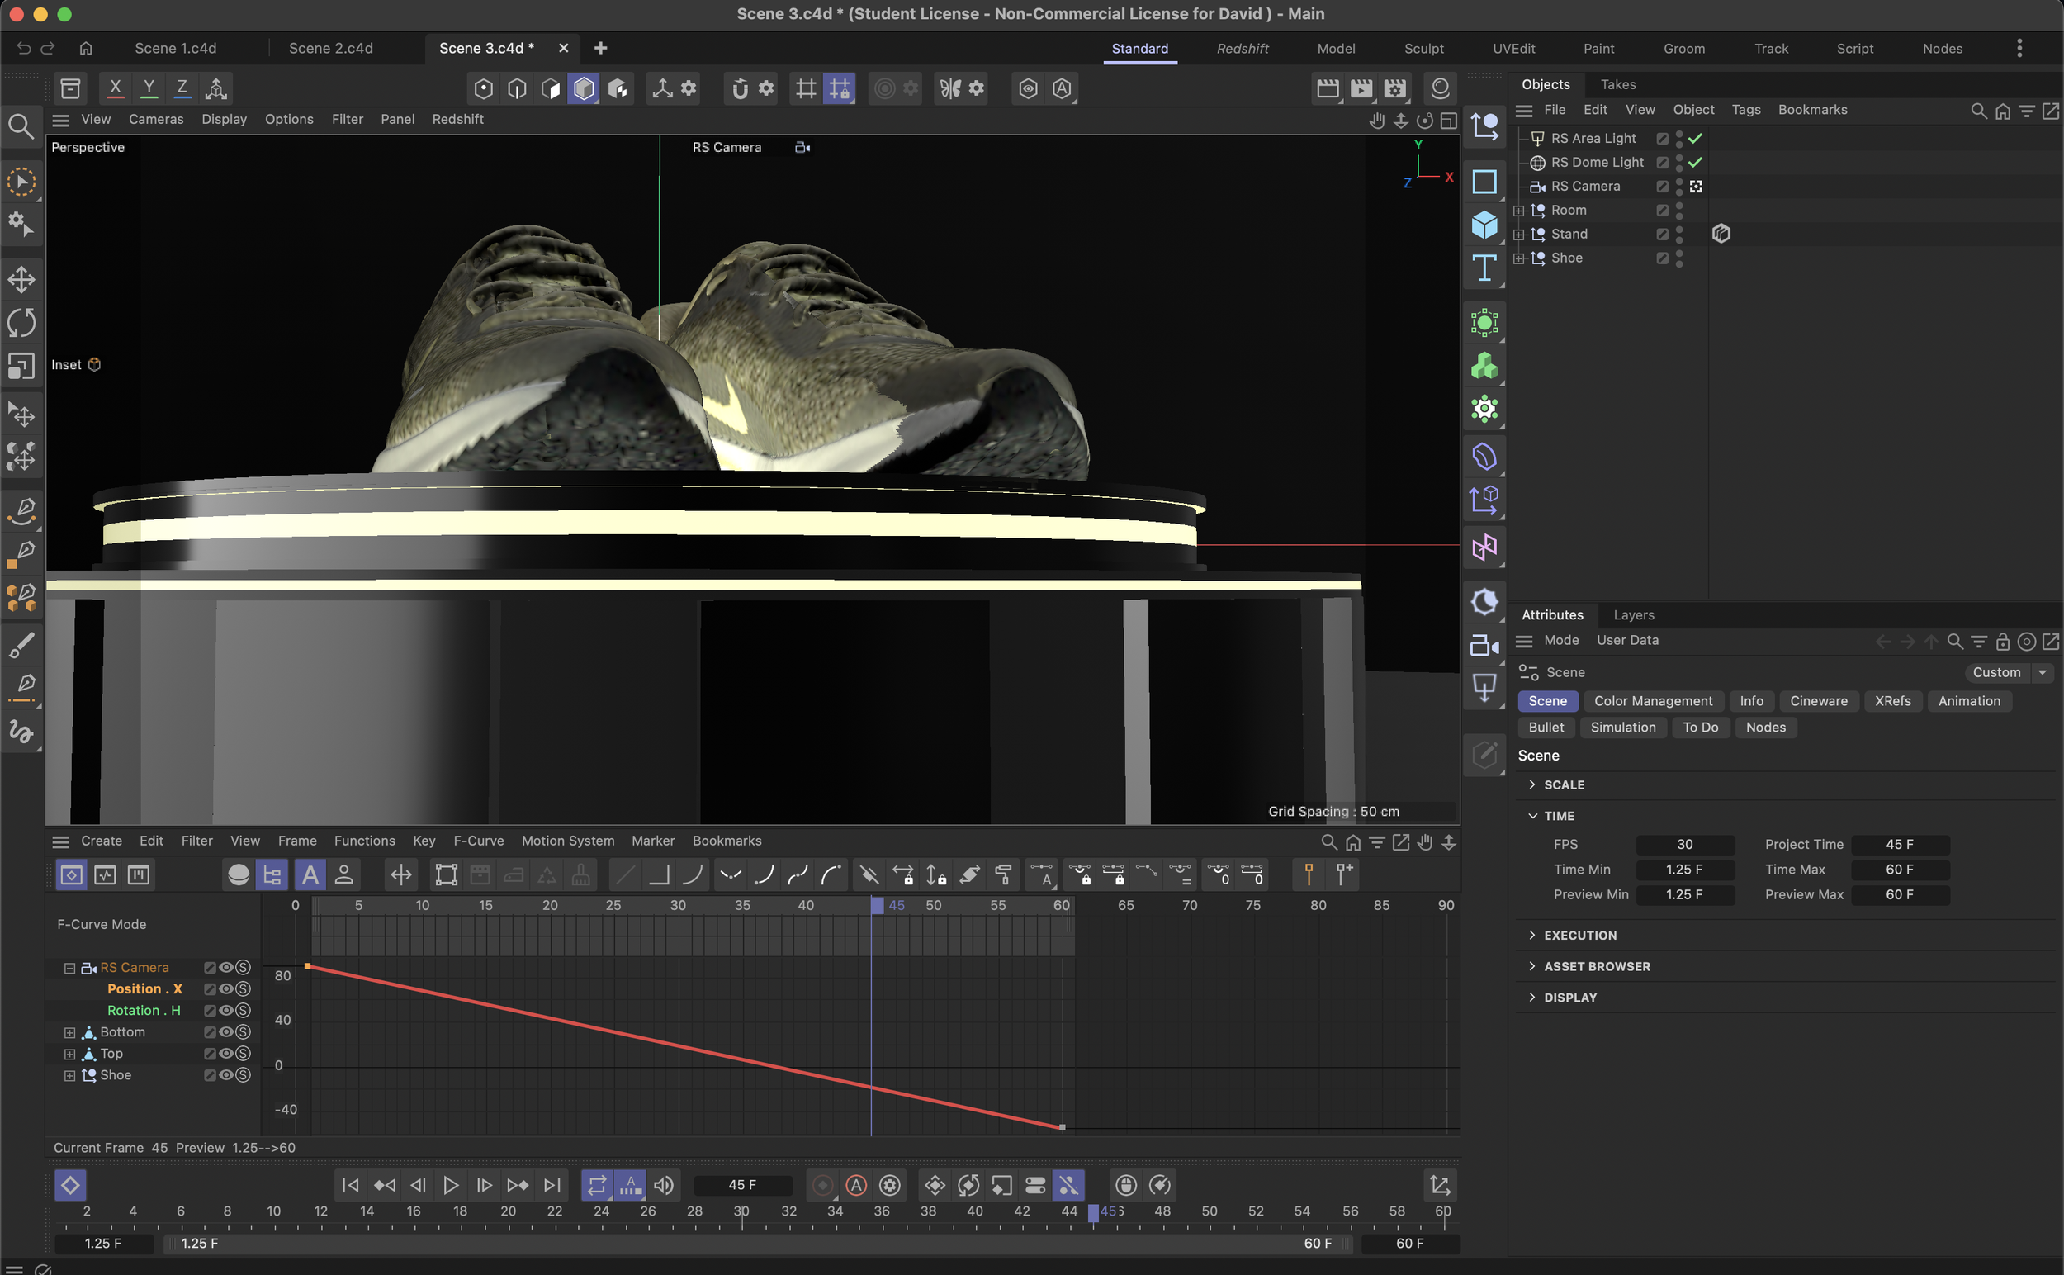
Task: Click the Cube primitive icon
Action: (x=1484, y=225)
